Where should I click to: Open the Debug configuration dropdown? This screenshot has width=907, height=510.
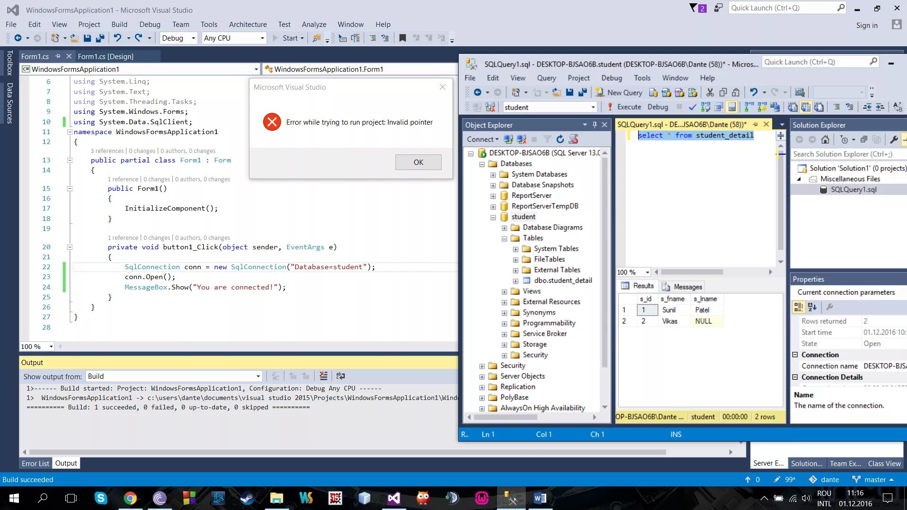178,38
